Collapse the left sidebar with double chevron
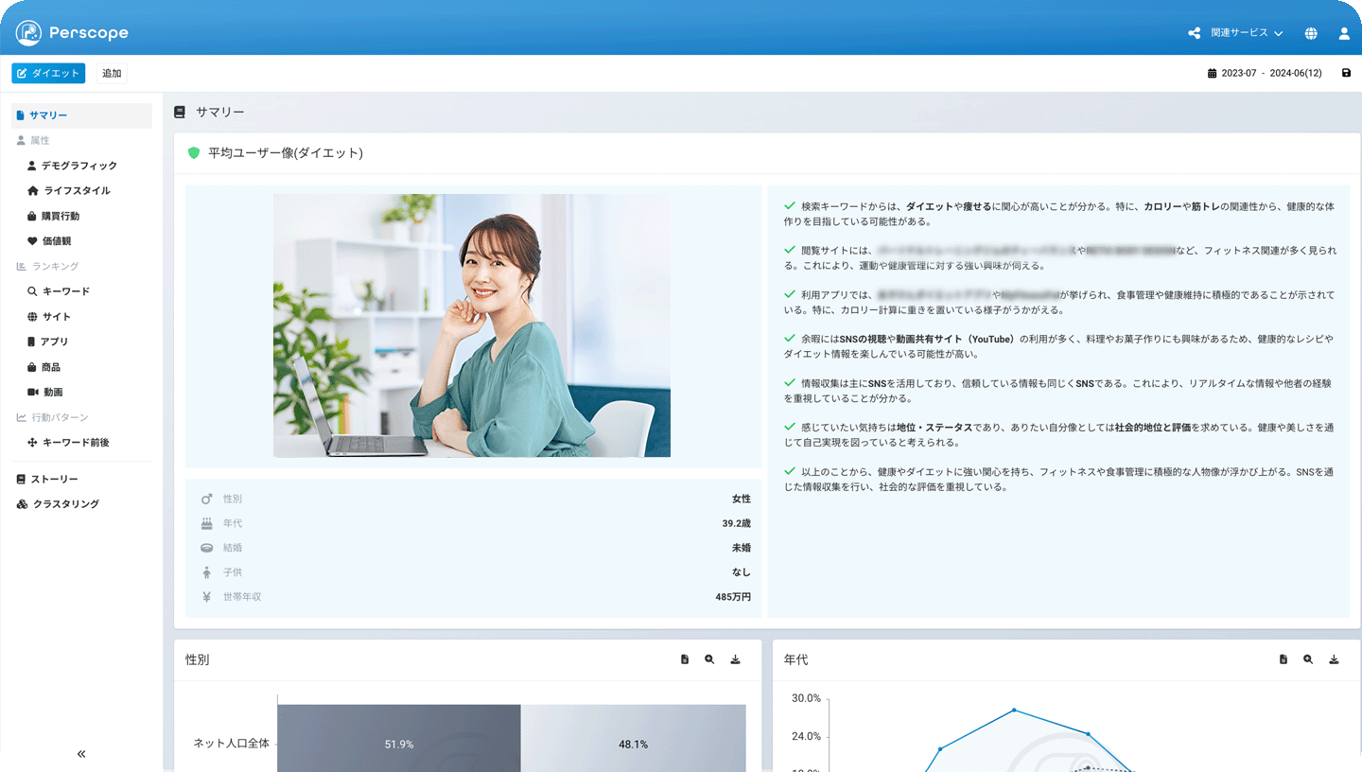The height and width of the screenshot is (772, 1362). click(81, 754)
